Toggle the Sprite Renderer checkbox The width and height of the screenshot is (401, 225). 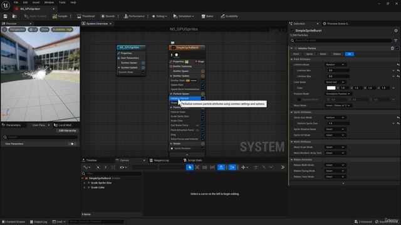[x=202, y=149]
